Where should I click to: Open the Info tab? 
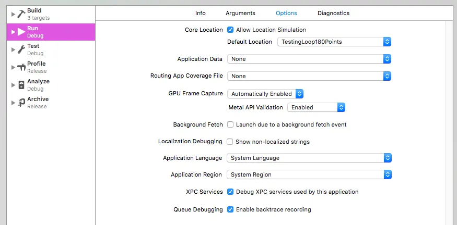point(201,13)
